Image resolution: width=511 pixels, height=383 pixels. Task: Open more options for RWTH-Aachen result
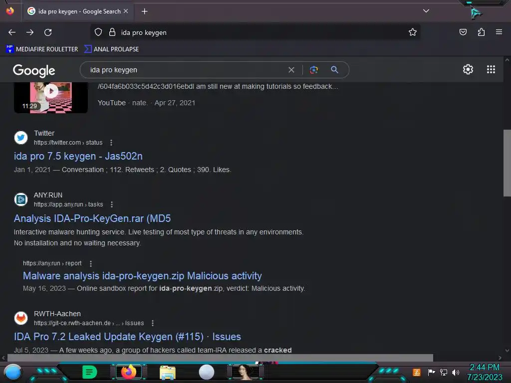153,323
